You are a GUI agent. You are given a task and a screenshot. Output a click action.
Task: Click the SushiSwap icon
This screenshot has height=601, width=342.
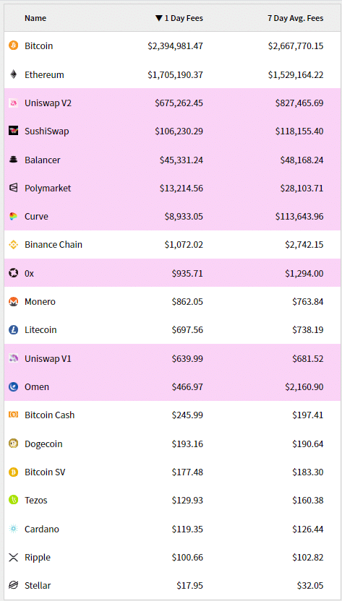coord(14,131)
